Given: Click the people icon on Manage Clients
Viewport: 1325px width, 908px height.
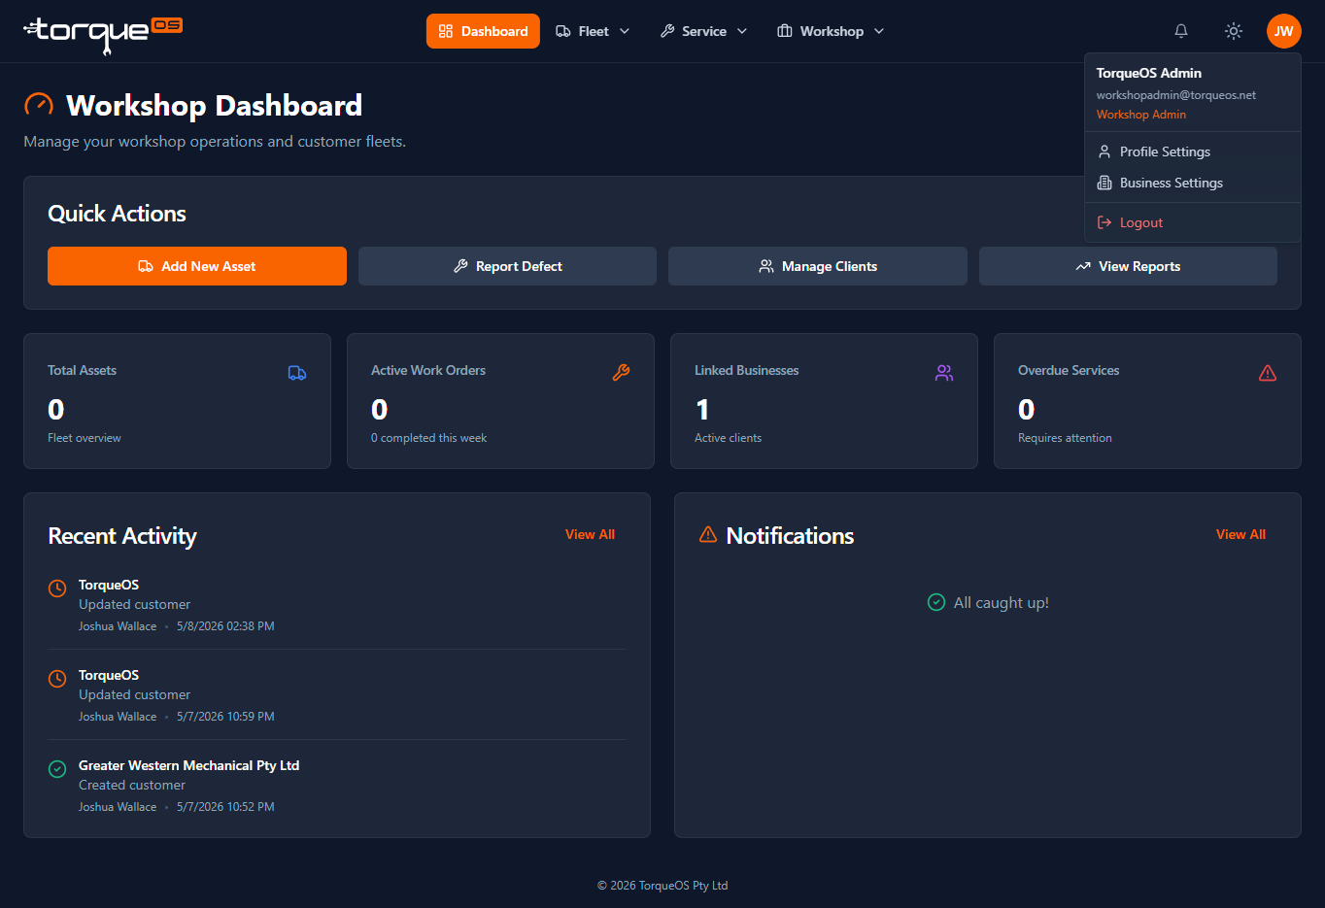Looking at the screenshot, I should click(x=766, y=266).
